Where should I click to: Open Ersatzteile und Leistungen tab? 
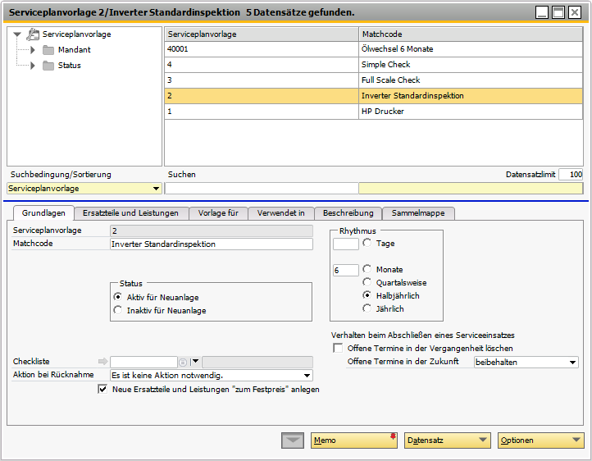click(130, 213)
